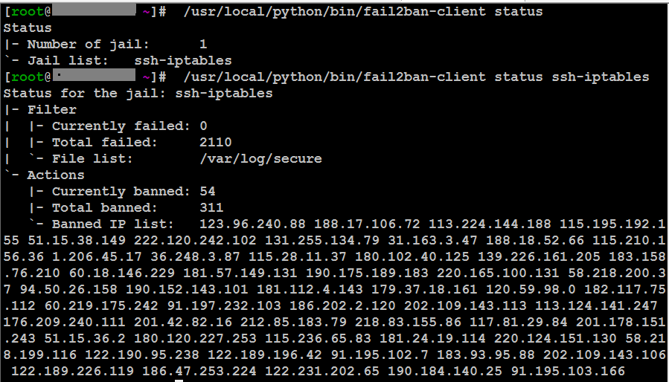Image resolution: width=669 pixels, height=382 pixels.
Task: Click the /var/log/secure file path
Action: [x=260, y=158]
